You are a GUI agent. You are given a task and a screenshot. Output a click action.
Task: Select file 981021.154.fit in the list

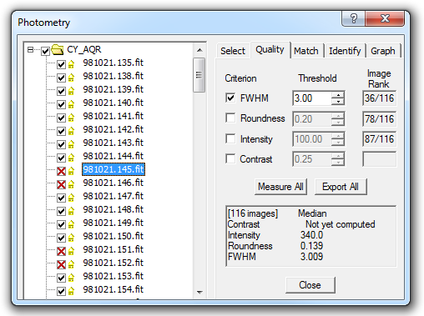[x=113, y=289]
